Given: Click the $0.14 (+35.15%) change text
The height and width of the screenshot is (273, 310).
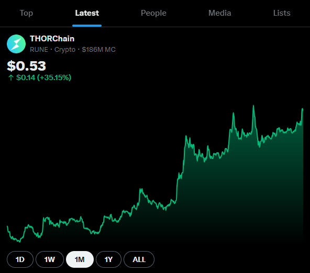Looking at the screenshot, I should (x=43, y=77).
